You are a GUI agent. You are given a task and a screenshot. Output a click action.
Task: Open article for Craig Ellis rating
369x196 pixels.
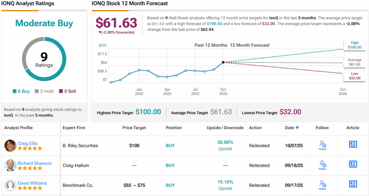353,145
